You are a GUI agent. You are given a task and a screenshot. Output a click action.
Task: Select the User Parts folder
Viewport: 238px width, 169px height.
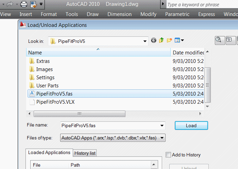pos(47,86)
